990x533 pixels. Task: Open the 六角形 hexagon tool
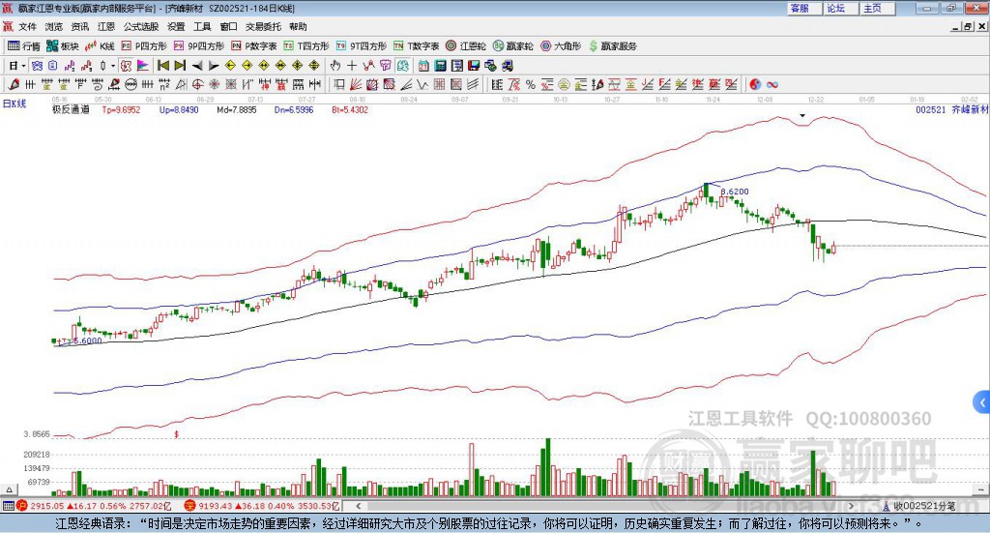tap(561, 46)
